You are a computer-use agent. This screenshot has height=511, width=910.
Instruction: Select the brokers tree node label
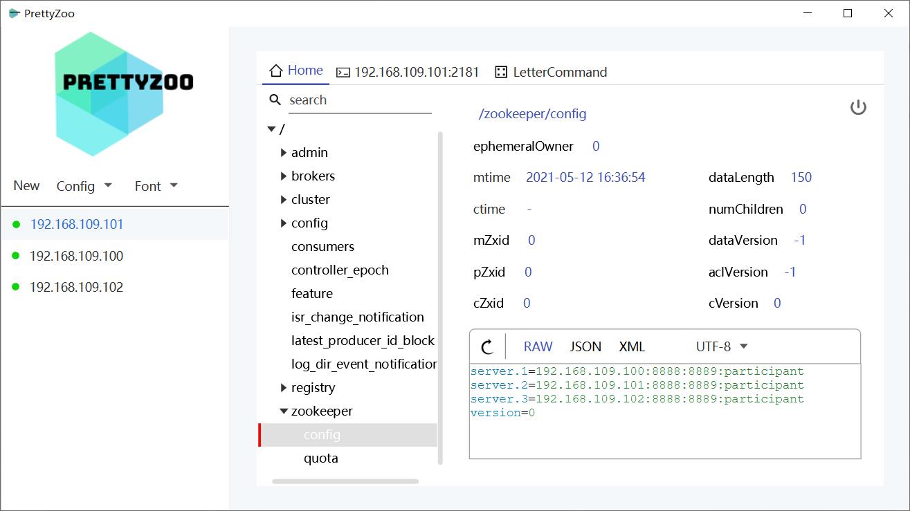tap(313, 176)
